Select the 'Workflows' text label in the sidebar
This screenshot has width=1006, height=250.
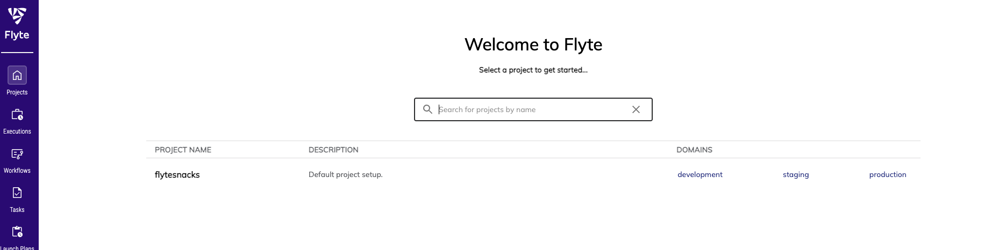[17, 171]
